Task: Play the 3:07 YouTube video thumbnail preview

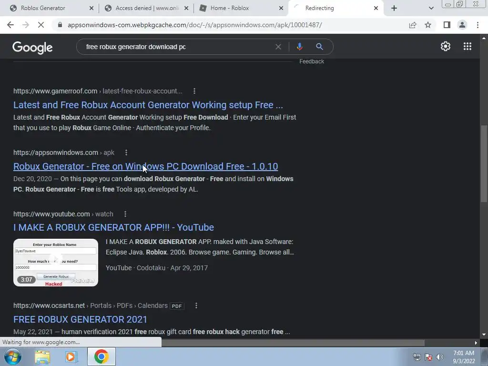Action: pos(56,263)
